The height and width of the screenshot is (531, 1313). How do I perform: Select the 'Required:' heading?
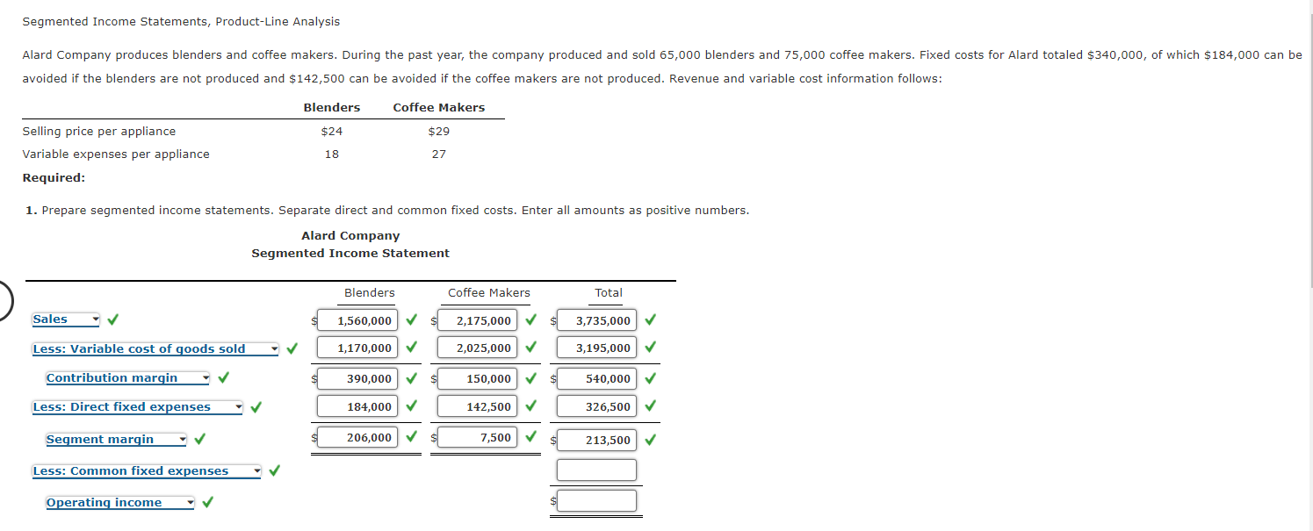(x=54, y=177)
